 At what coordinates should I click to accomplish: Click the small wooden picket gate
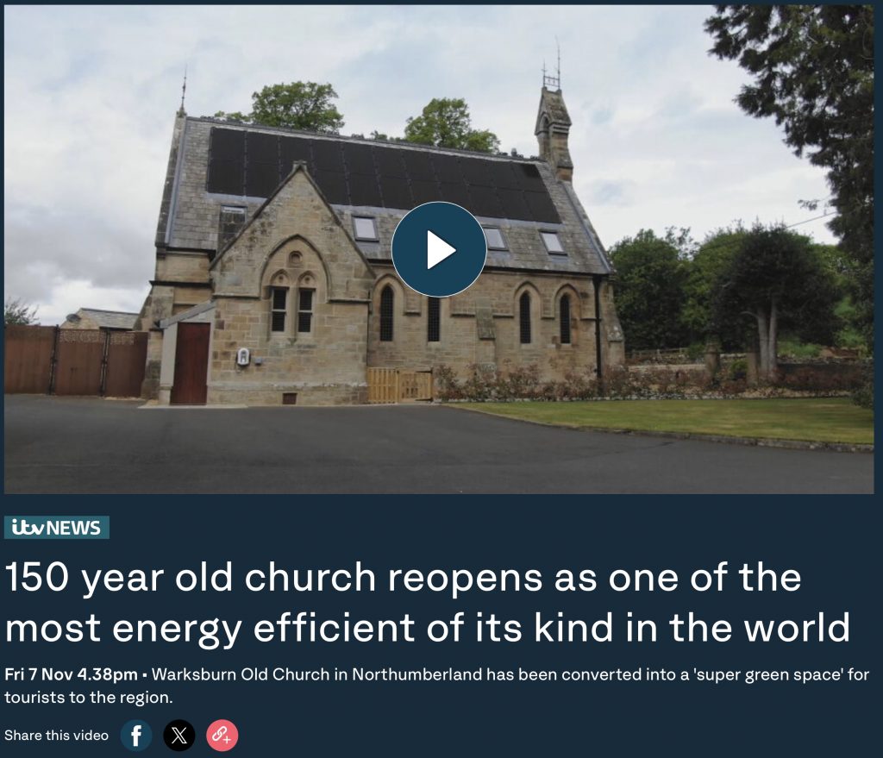click(x=399, y=385)
